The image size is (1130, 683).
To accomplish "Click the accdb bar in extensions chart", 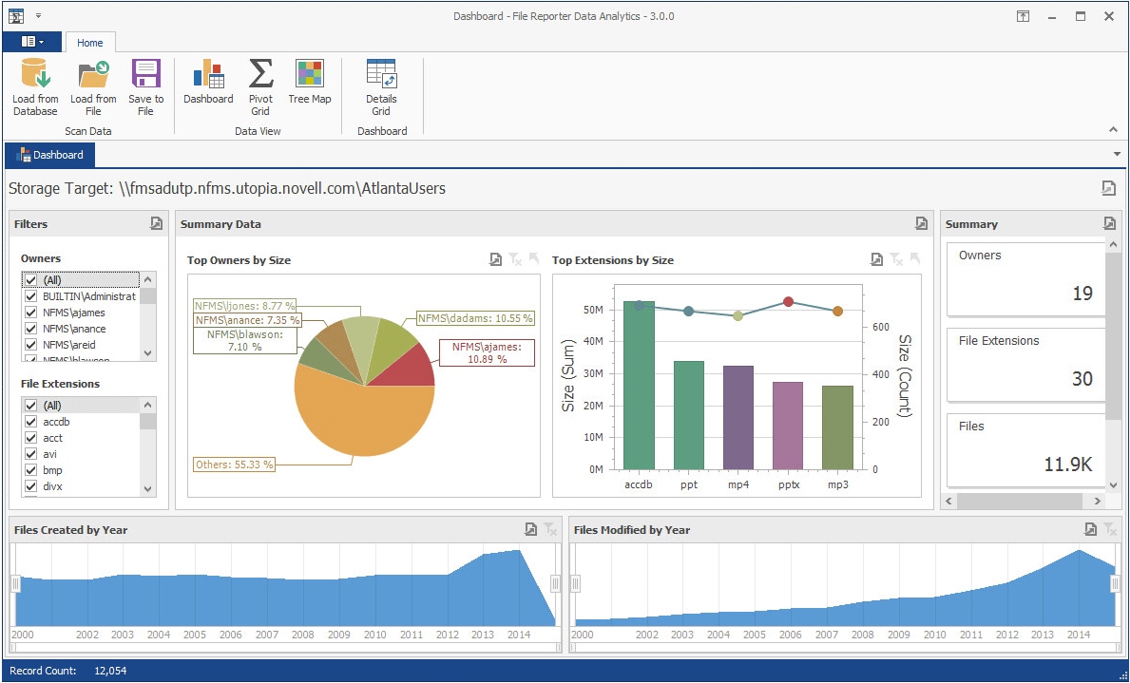I will 639,386.
